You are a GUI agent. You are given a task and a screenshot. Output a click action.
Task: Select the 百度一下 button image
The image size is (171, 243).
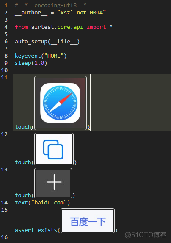point(88,221)
